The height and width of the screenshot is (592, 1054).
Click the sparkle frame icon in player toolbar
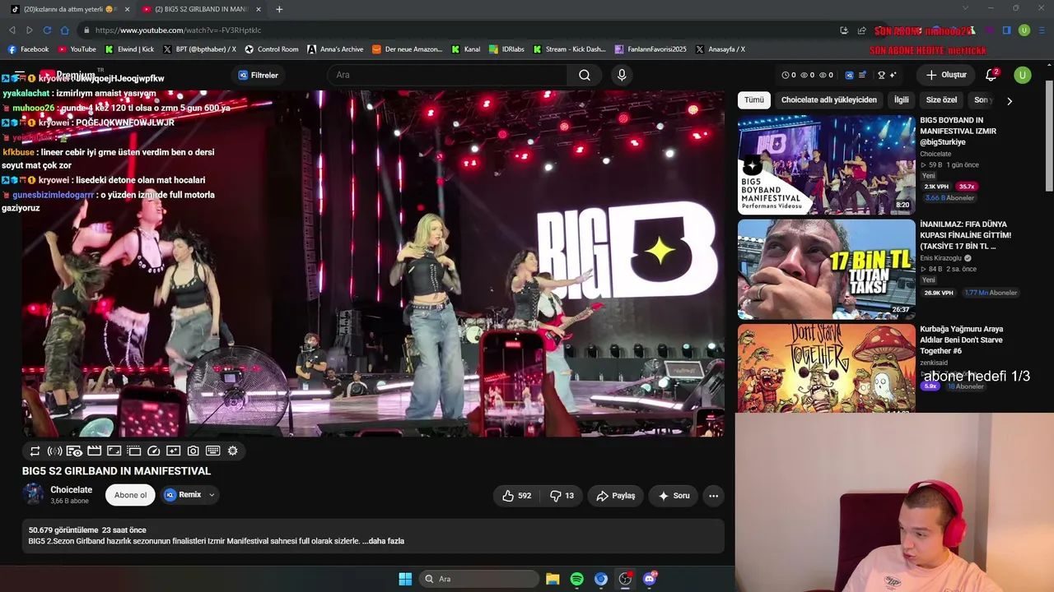click(173, 451)
